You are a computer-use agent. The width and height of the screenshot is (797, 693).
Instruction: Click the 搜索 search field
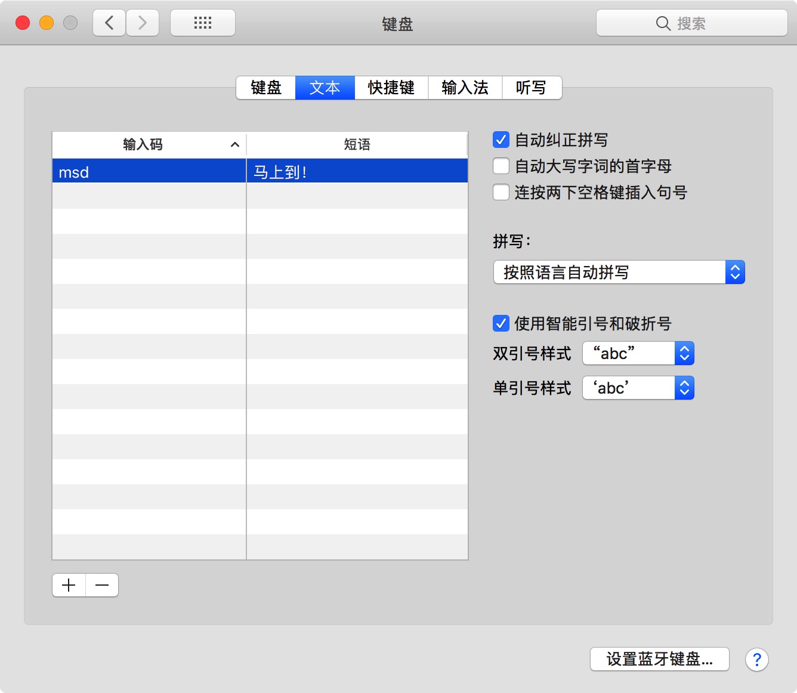692,23
